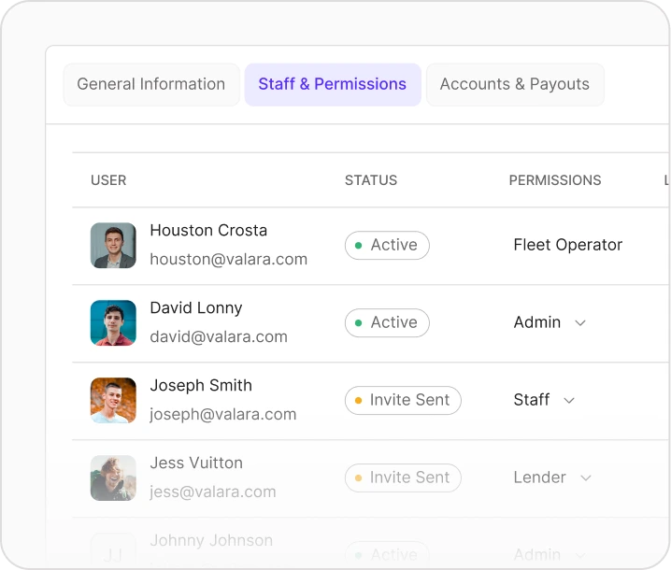Click Houston Crosta's Active status badge
Image resolution: width=671 pixels, height=570 pixels.
pos(387,245)
